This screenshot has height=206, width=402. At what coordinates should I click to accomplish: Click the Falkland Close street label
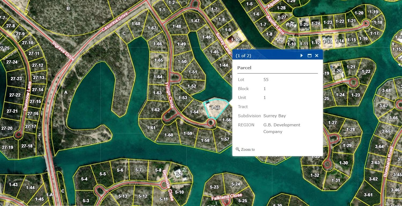tap(226, 197)
